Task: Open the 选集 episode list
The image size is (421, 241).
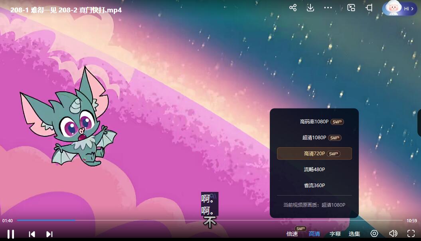Action: point(354,234)
